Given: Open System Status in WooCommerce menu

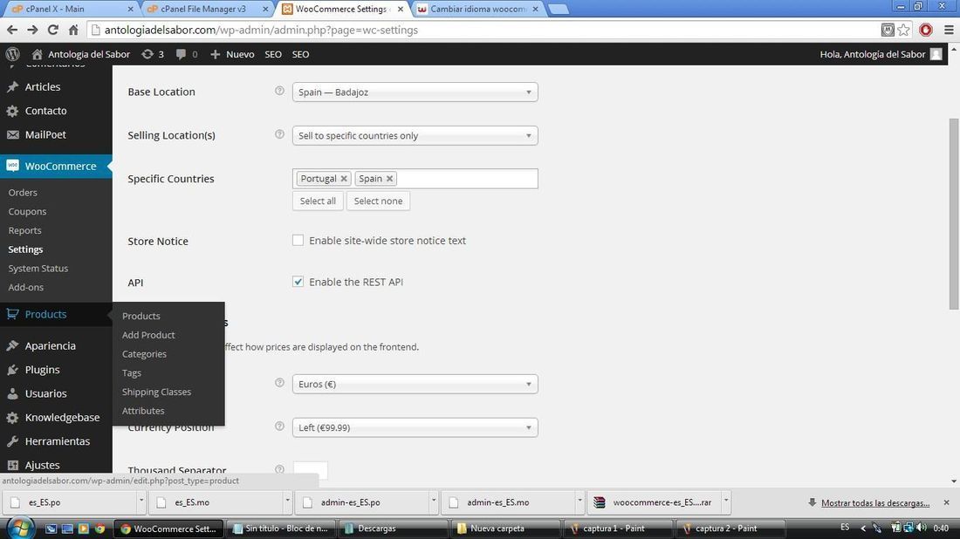Looking at the screenshot, I should click(x=38, y=268).
